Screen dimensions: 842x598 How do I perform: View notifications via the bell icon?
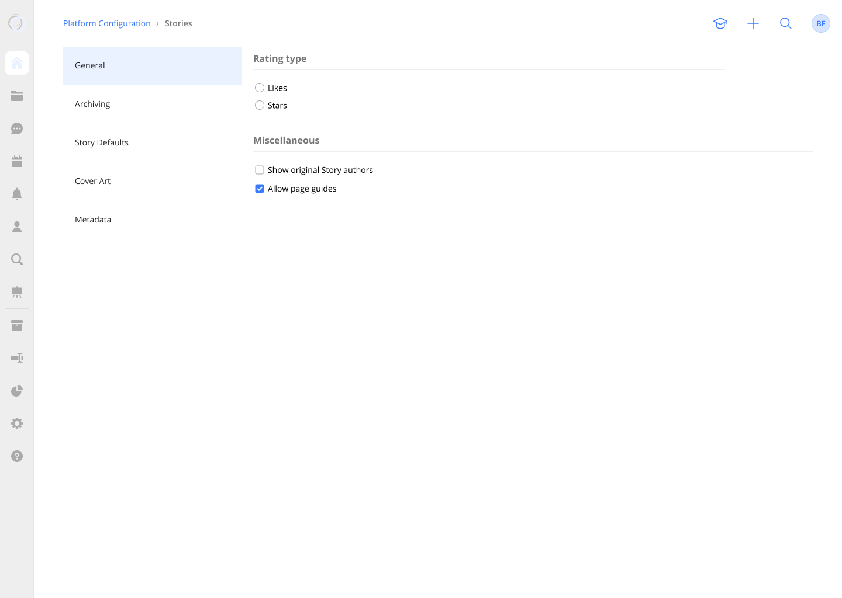tap(17, 194)
